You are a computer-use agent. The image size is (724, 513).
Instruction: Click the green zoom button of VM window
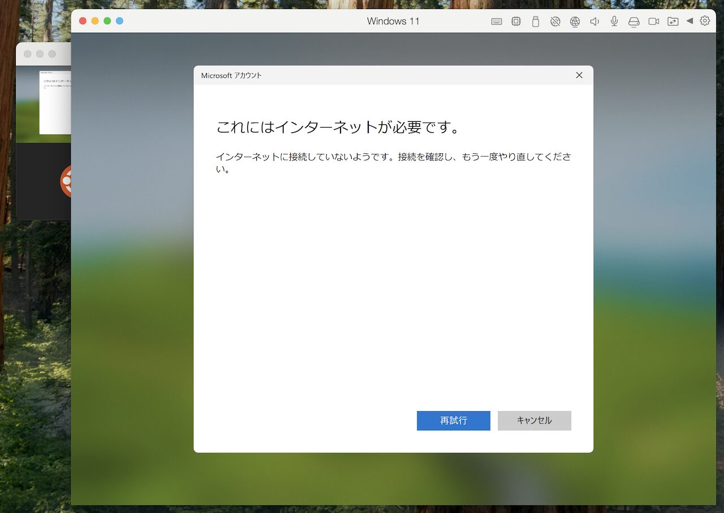107,21
